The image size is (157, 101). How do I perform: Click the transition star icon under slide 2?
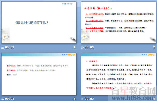point(82,48)
